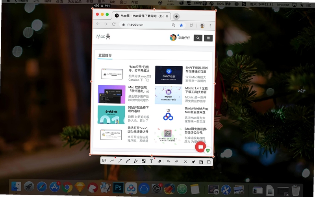Reload the macdo.cn page
This screenshot has height=197, width=315.
[x=114, y=24]
